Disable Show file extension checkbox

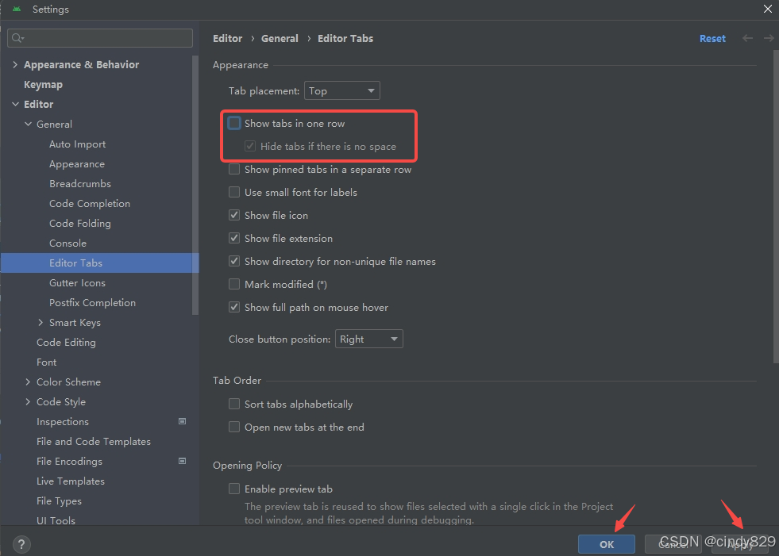tap(234, 238)
